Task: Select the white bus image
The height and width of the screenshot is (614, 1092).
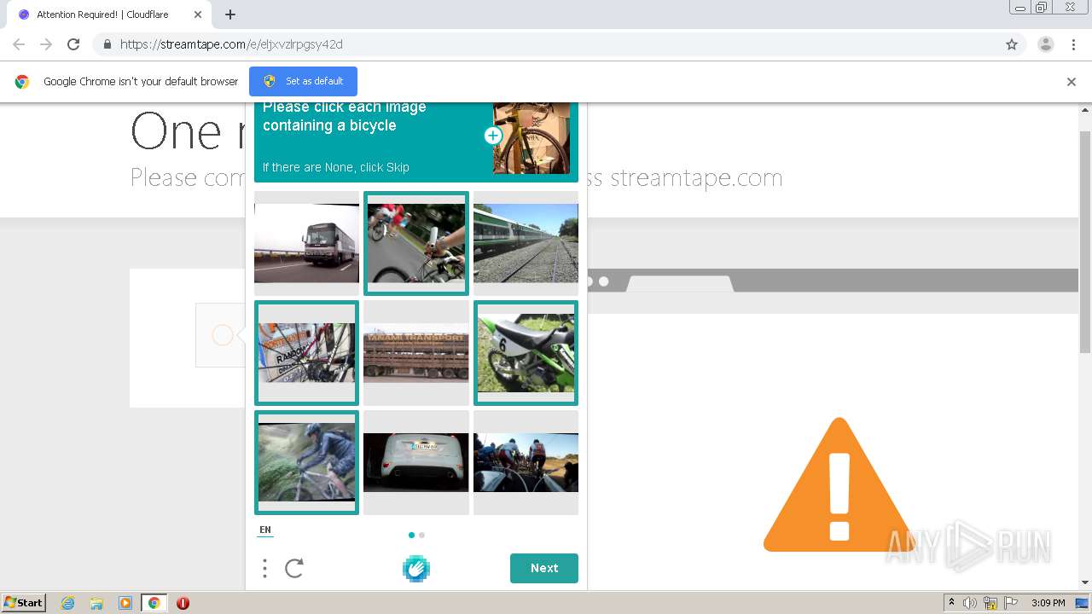Action: tap(306, 243)
